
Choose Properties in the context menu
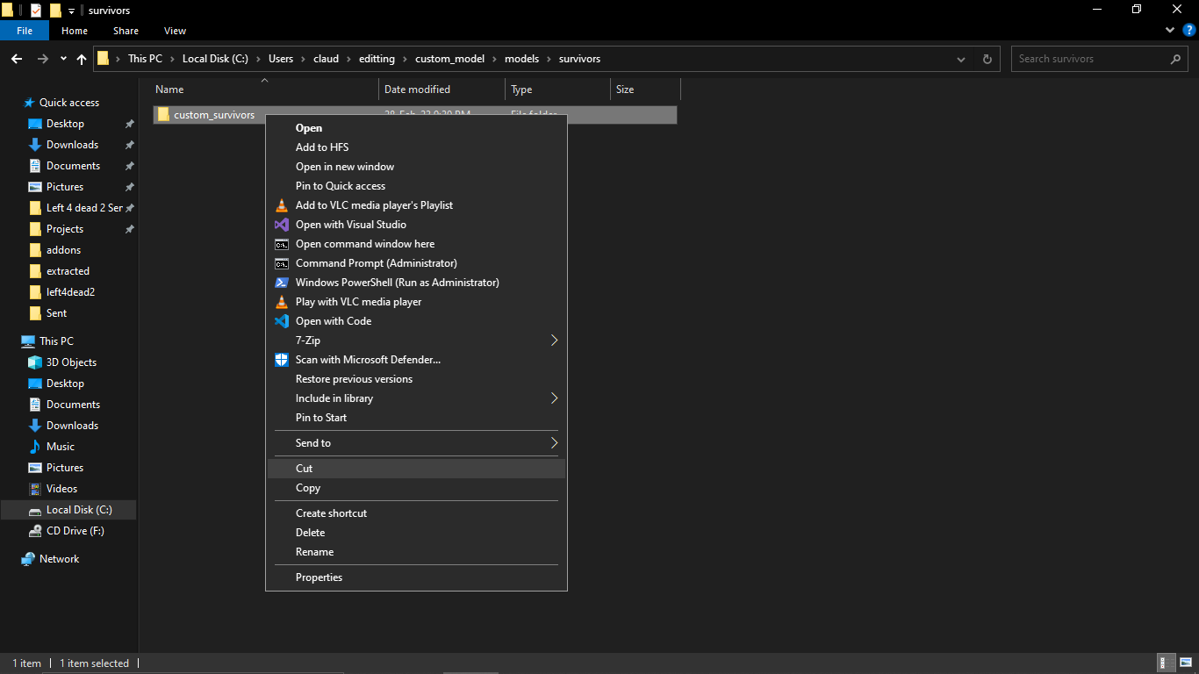click(x=319, y=577)
